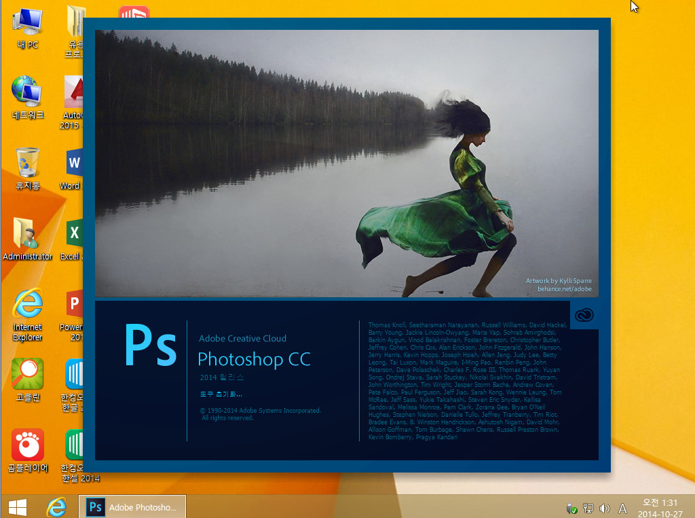This screenshot has height=518, width=695.
Task: Launch the Internet Explorer desktop shortcut
Action: coord(27,314)
